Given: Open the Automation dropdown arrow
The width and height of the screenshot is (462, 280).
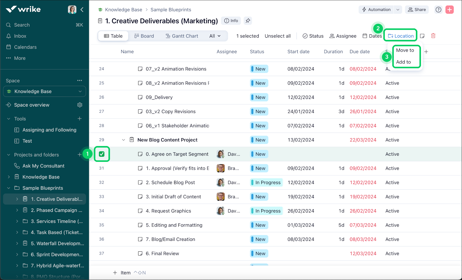Looking at the screenshot, I should click(x=398, y=10).
